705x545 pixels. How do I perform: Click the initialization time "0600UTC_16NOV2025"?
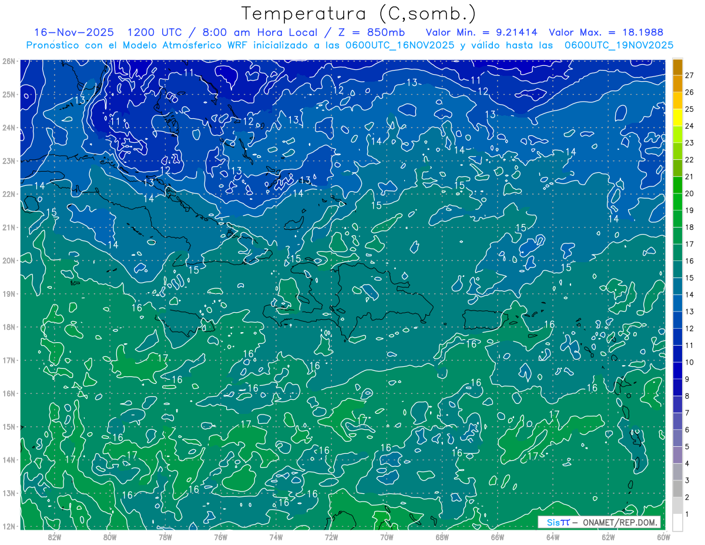(399, 45)
